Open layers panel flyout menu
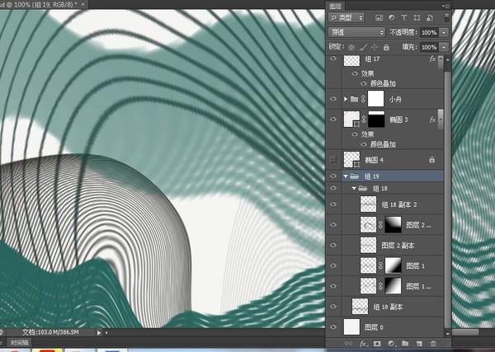The image size is (495, 352). pos(445,6)
